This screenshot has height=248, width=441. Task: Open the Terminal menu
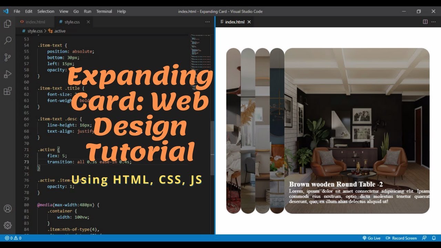pyautogui.click(x=104, y=11)
